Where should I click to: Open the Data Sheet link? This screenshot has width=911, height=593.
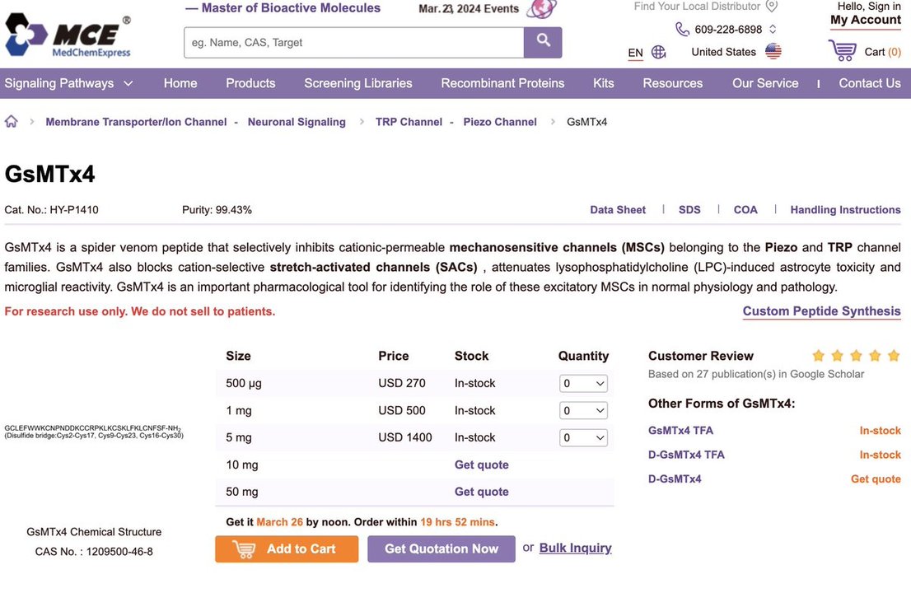click(x=618, y=210)
